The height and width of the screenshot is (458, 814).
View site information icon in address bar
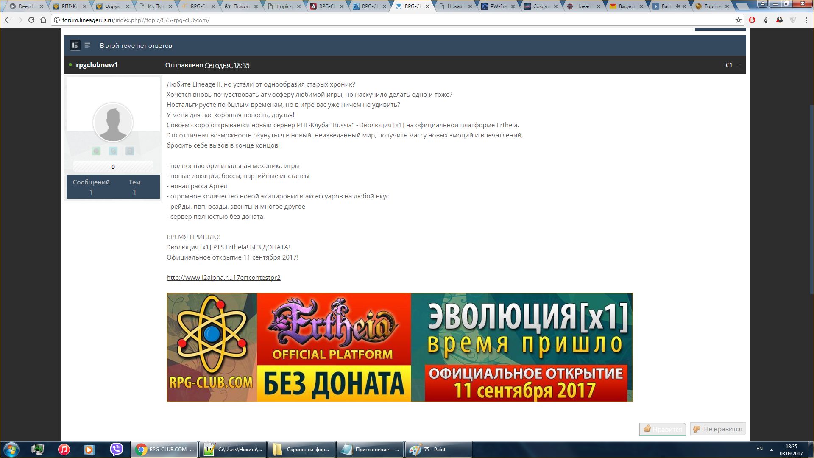point(56,20)
